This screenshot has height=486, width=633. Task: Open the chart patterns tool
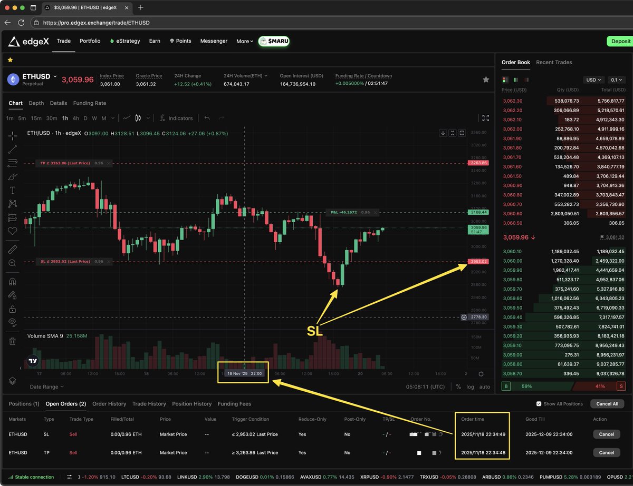tap(13, 204)
